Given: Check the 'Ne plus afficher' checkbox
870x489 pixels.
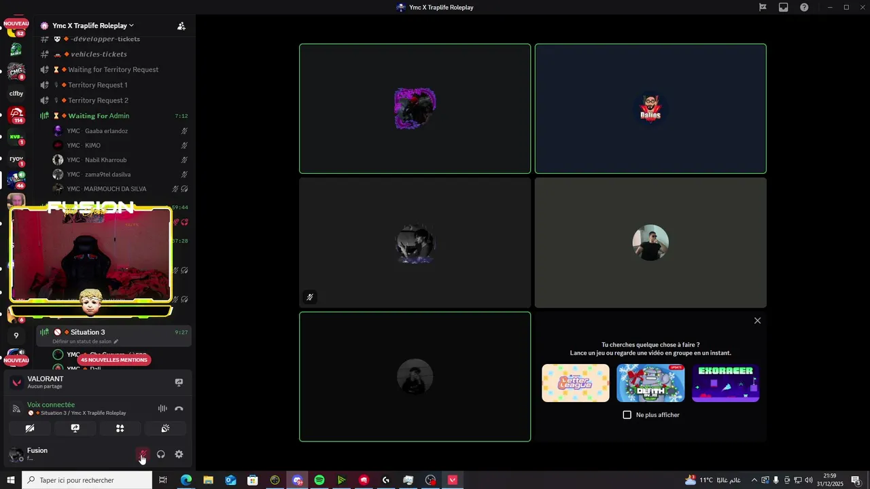Looking at the screenshot, I should [x=627, y=414].
